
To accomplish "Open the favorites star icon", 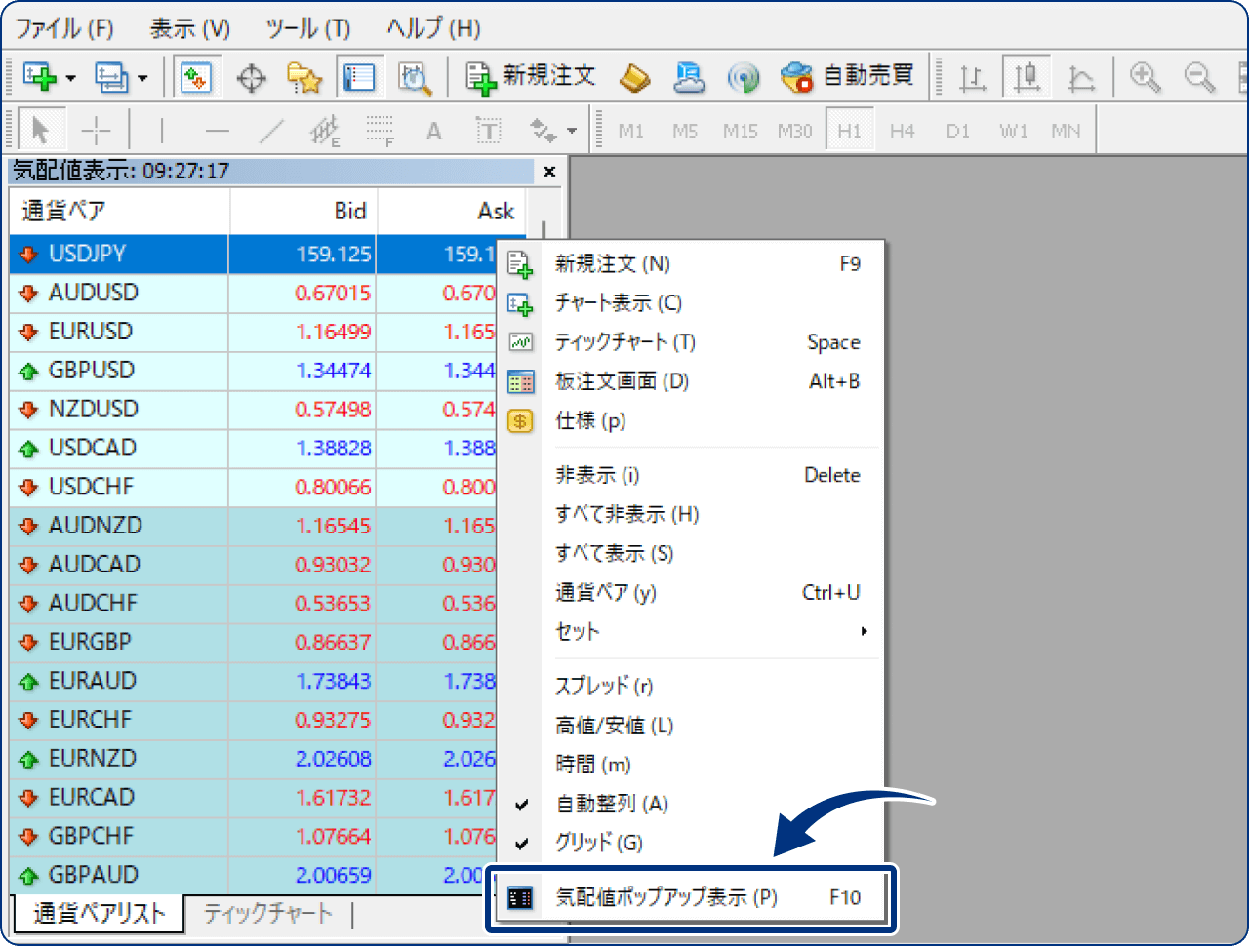I will pyautogui.click(x=304, y=76).
